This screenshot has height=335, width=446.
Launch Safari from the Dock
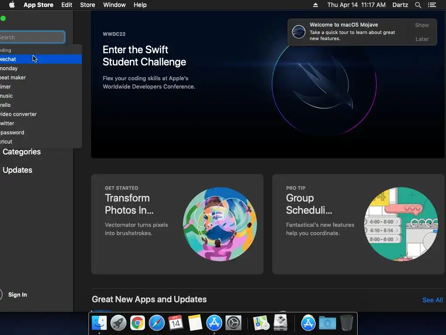point(157,323)
